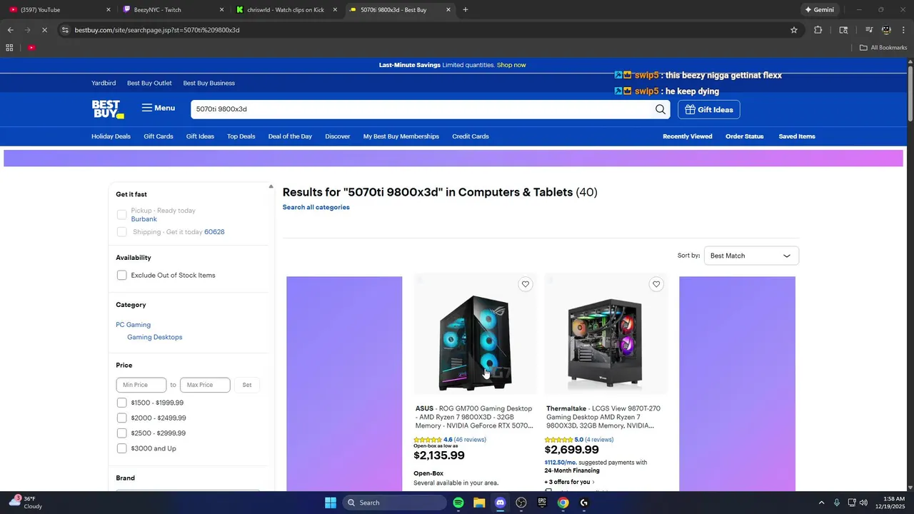Open Chrome extensions puzzle icon

pos(818,30)
